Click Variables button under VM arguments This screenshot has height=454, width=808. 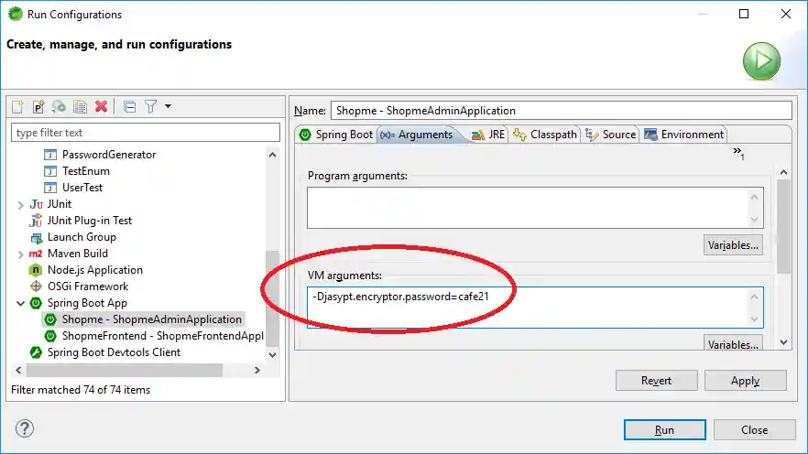coord(733,344)
